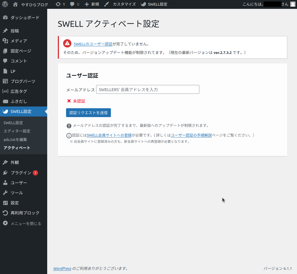Click ユーザー認証 section heading
This screenshot has height=274, width=297.
pyautogui.click(x=82, y=76)
